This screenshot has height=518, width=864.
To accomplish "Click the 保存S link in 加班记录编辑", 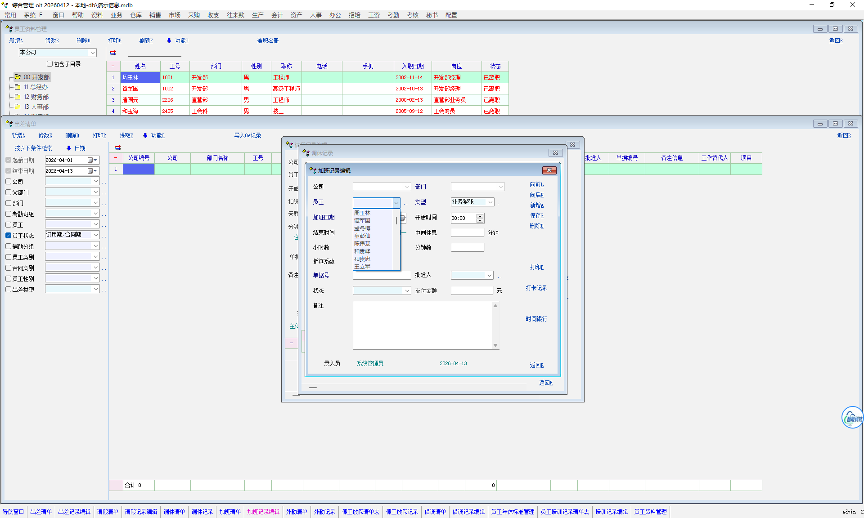I will pyautogui.click(x=536, y=215).
